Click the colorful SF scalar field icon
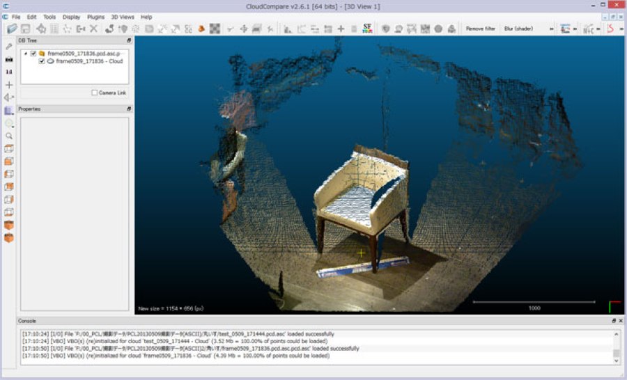Screen dimensions: 627x380 367,29
